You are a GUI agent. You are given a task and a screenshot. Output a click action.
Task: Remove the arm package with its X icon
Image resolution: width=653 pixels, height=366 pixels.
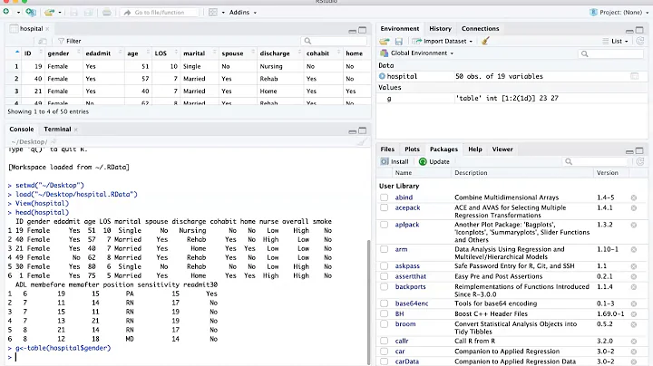pos(633,249)
